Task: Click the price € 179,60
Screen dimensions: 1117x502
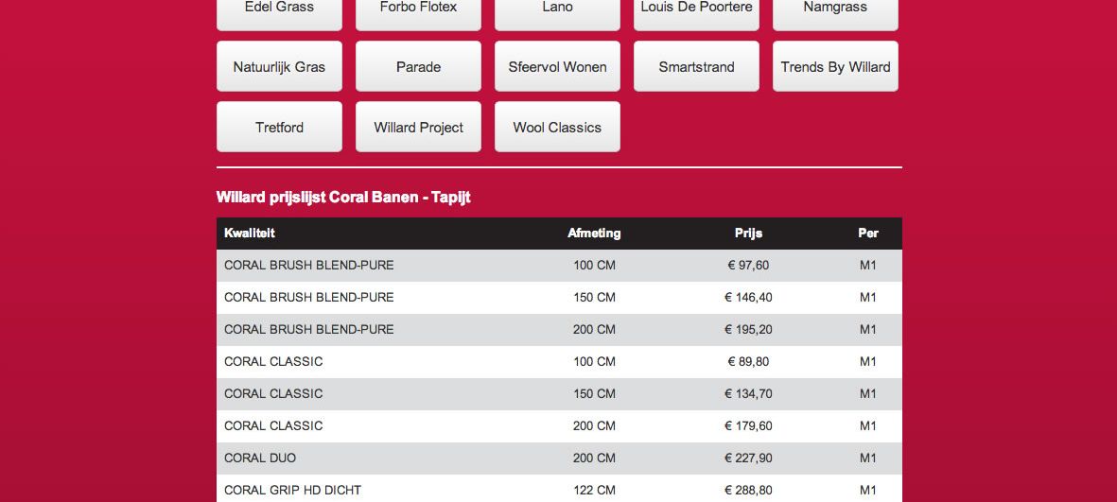Action: coord(749,425)
